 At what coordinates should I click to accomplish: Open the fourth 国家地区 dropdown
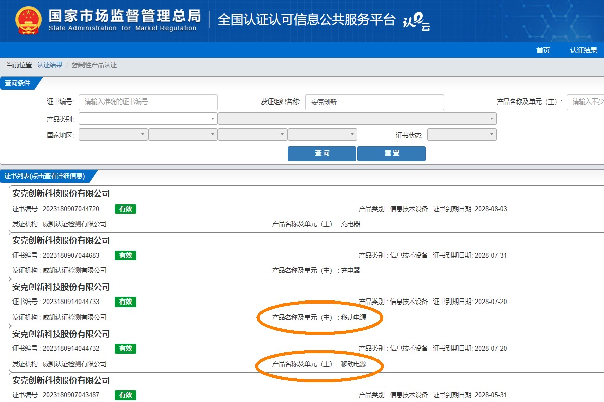(323, 135)
